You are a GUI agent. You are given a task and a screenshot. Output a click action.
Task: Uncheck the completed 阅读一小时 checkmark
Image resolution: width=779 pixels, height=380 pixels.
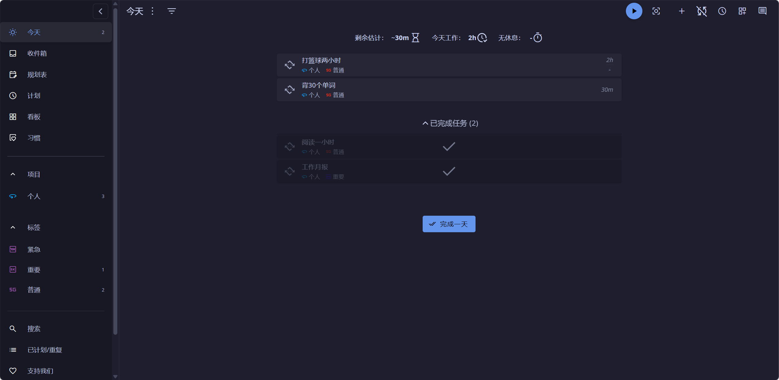[449, 147]
